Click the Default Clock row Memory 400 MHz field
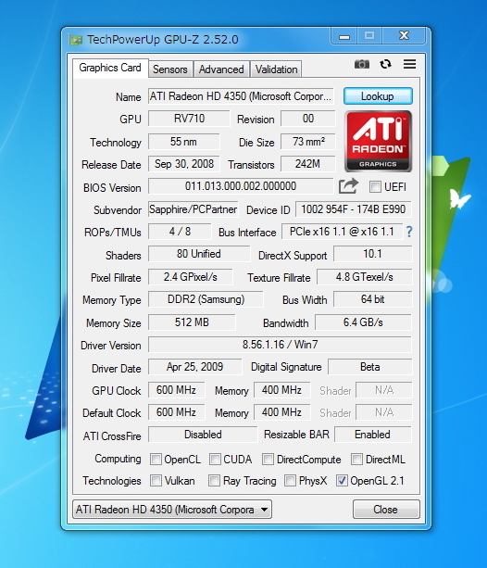The width and height of the screenshot is (487, 568). point(281,412)
